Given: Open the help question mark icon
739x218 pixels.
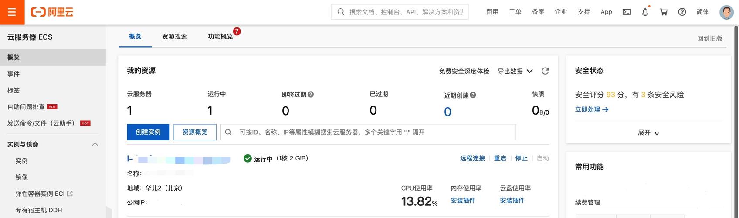Looking at the screenshot, I should [682, 12].
